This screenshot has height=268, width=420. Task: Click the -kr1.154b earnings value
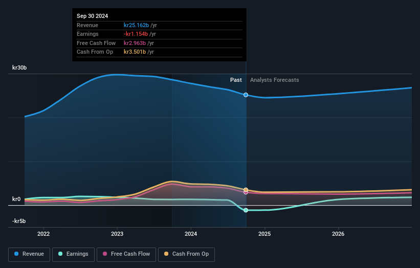(x=136, y=34)
